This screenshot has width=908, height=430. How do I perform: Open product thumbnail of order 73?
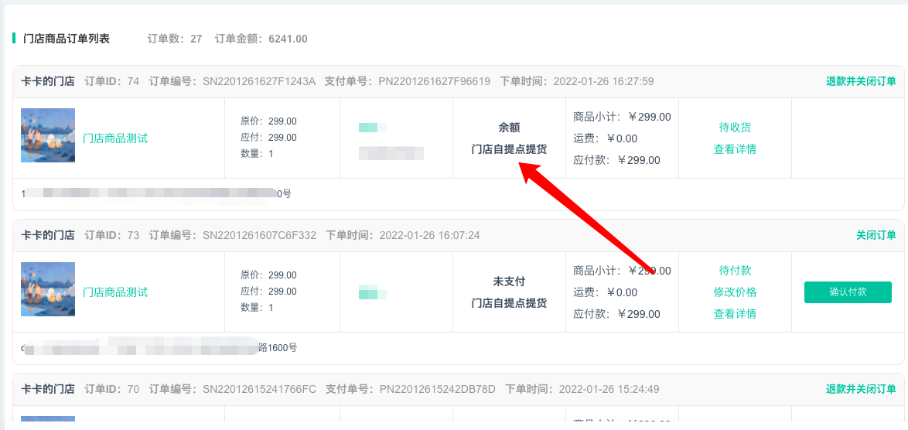click(48, 289)
